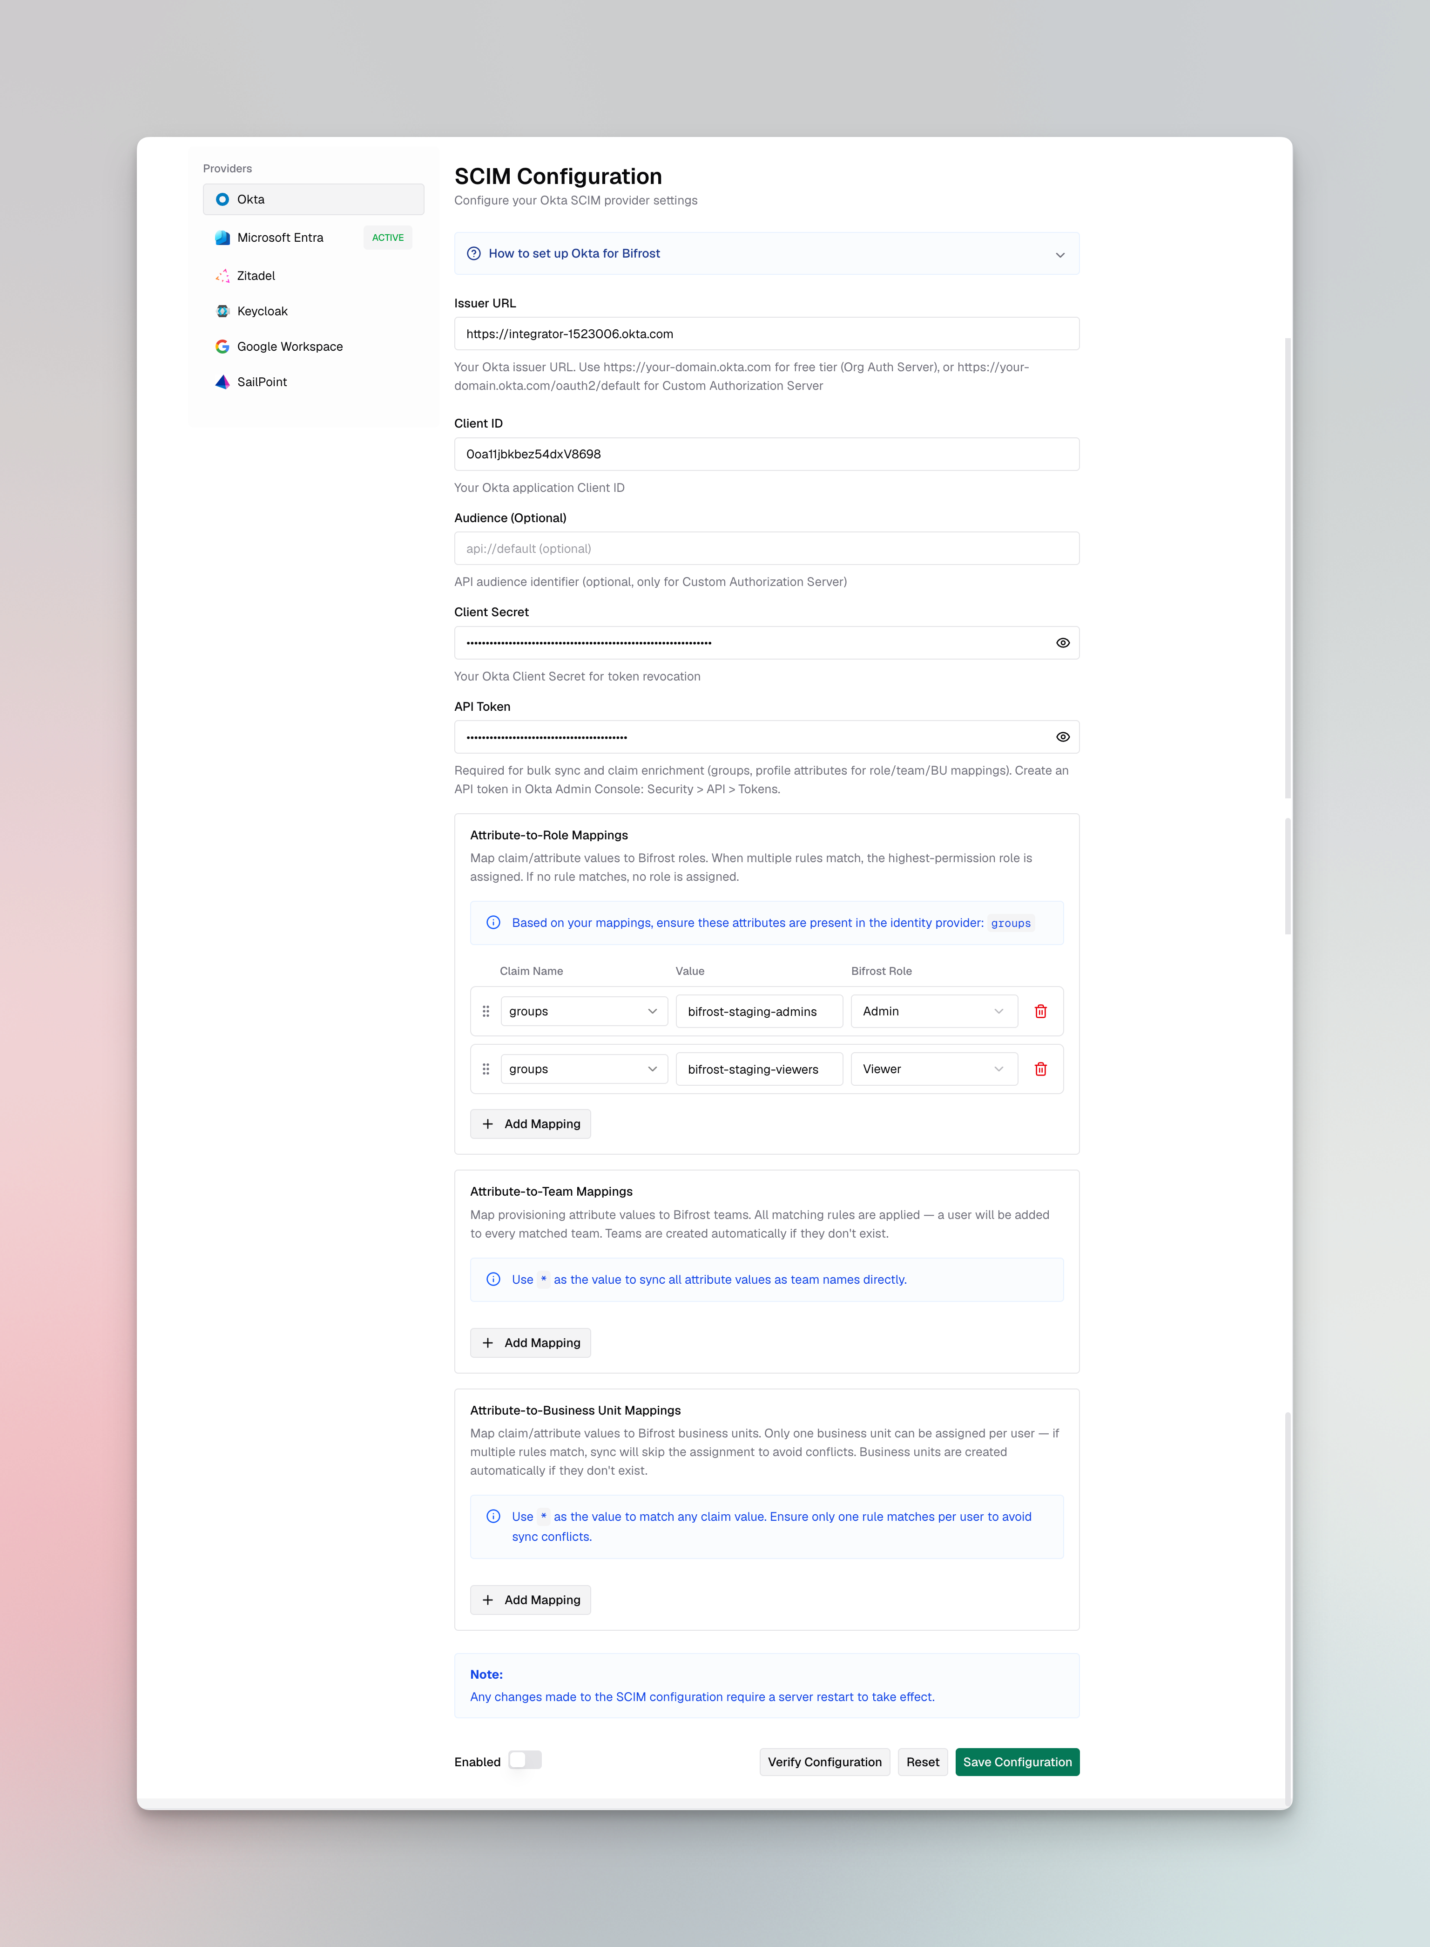This screenshot has width=1430, height=1947.
Task: Click the Zitadel logo icon
Action: pos(223,275)
